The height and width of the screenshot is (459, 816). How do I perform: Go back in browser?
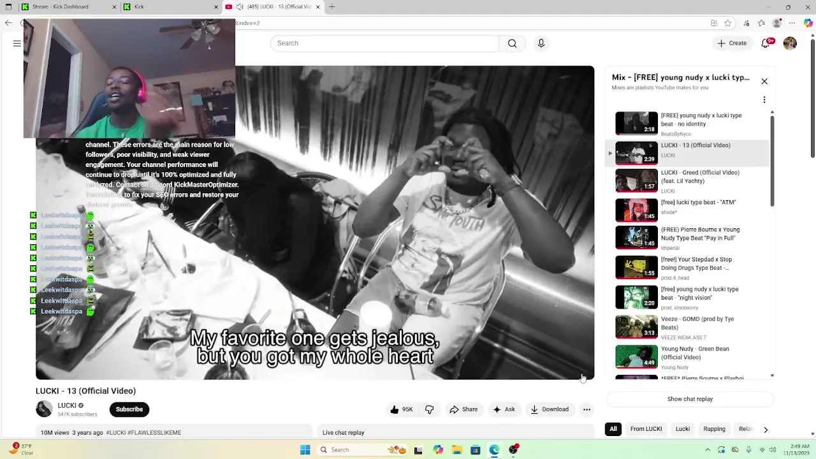(8, 23)
